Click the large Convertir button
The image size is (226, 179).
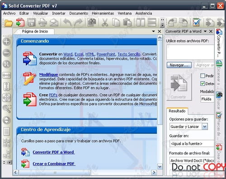pos(179,87)
